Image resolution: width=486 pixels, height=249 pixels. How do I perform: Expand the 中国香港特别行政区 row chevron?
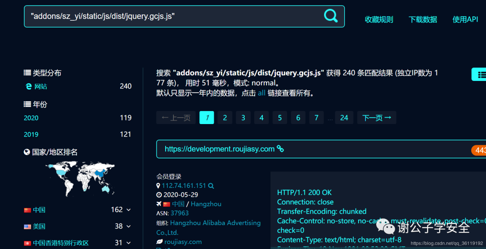129,243
